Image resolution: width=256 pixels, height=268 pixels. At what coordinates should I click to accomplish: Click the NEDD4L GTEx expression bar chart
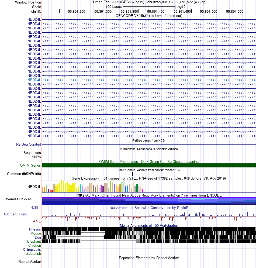point(93,186)
